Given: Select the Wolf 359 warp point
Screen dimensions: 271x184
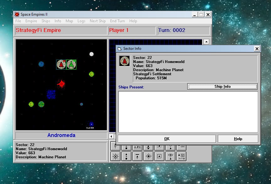Looking at the screenshot, I should (91, 124).
